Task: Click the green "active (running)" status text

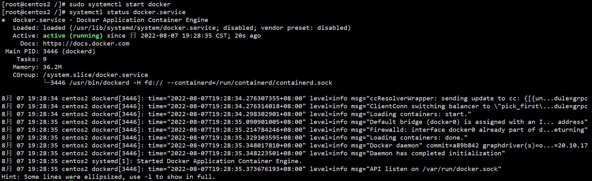Action: (73, 36)
